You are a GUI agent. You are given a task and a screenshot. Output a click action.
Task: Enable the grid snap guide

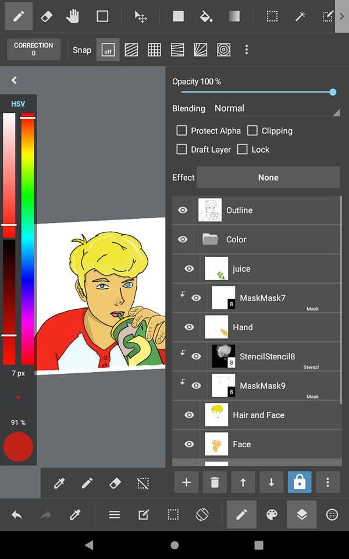coord(154,50)
